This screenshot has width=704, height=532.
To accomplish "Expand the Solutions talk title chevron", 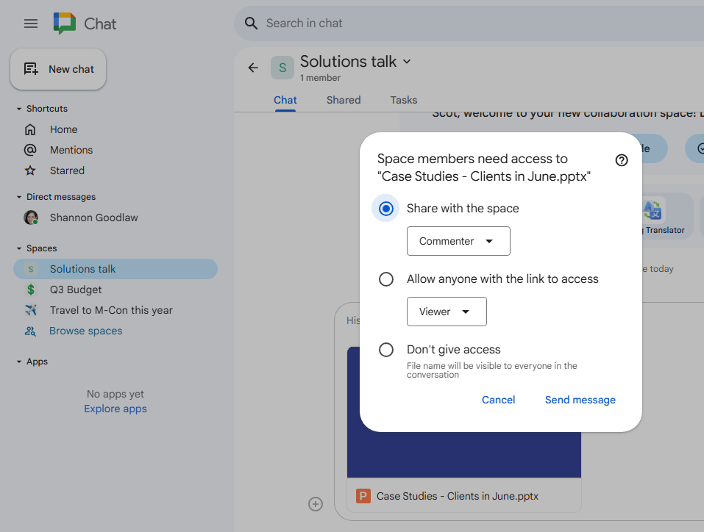I will (407, 62).
